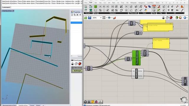The image size is (189, 106).
Task: Toggle preview selected only green icon
Action: coord(177,18)
